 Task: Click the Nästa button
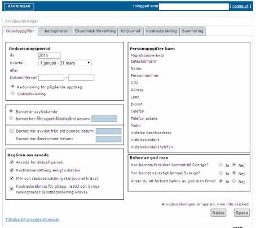click(x=218, y=213)
